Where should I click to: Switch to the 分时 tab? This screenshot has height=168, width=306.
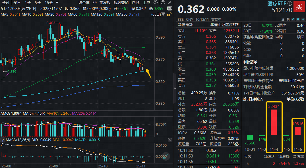6,2
